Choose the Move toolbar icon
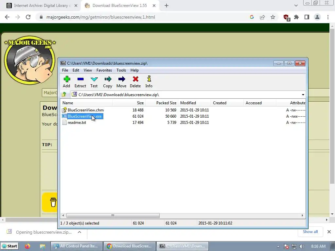Image resolution: width=335 pixels, height=251 pixels. click(x=121, y=82)
